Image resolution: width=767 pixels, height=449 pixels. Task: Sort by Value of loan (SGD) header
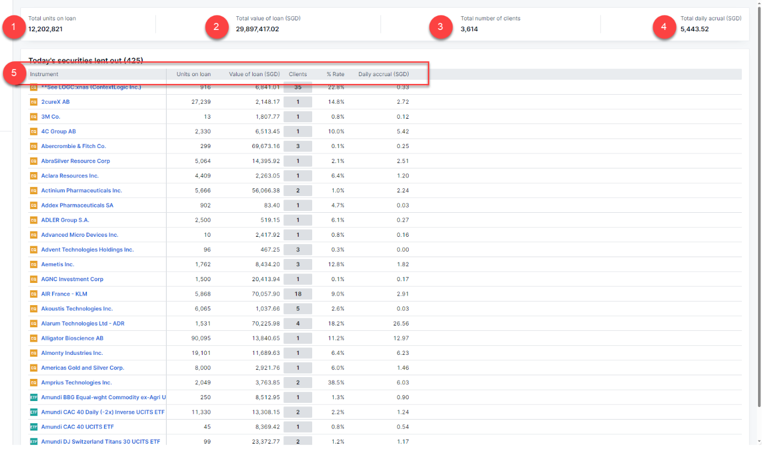(254, 74)
